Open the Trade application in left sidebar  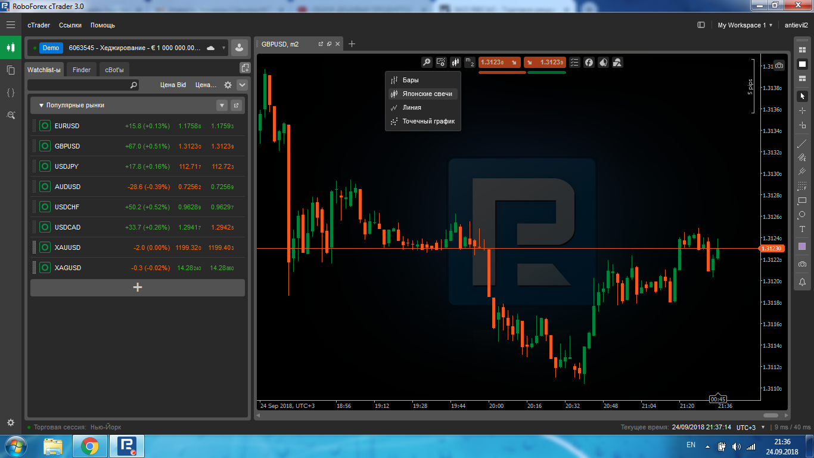click(x=10, y=47)
